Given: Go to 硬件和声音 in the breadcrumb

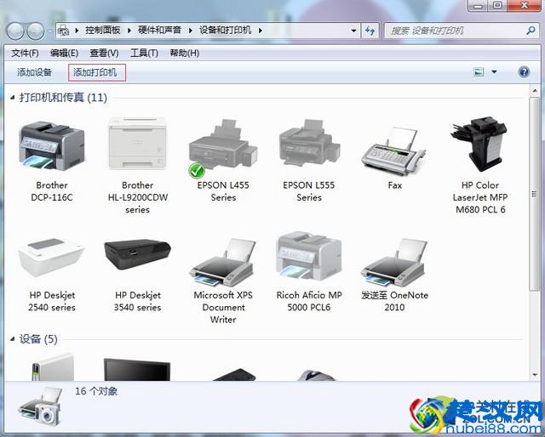Looking at the screenshot, I should [x=160, y=31].
